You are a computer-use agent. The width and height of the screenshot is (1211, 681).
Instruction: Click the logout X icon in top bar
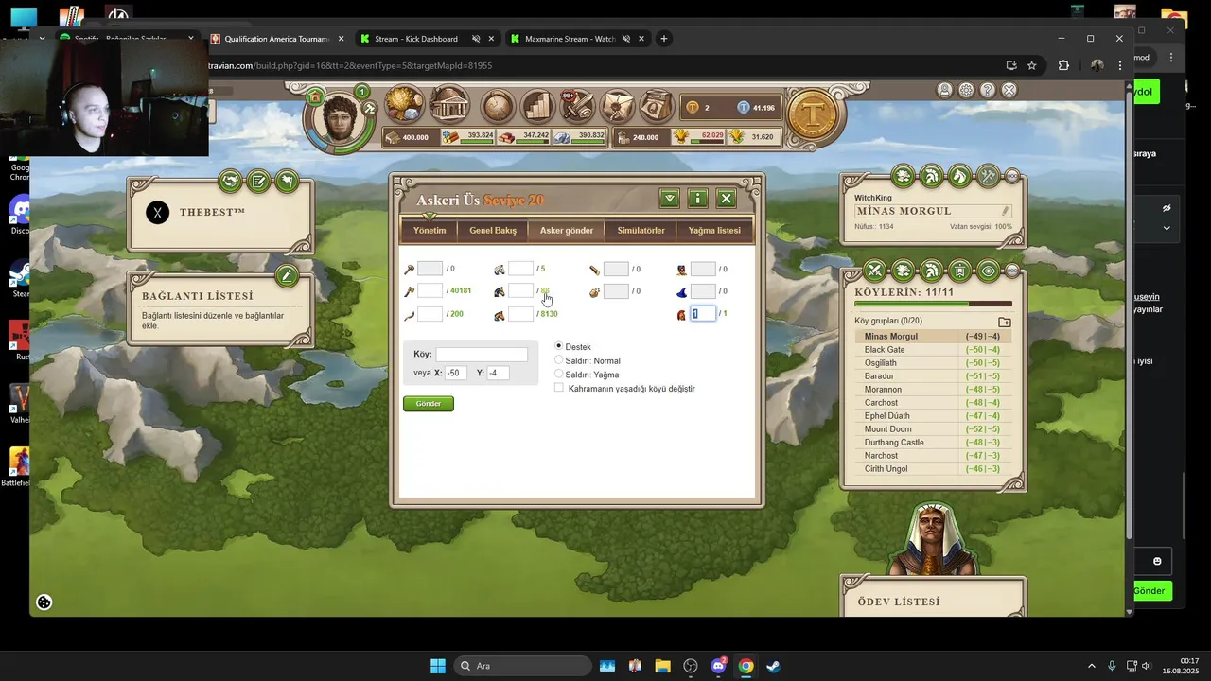pos(1009,90)
